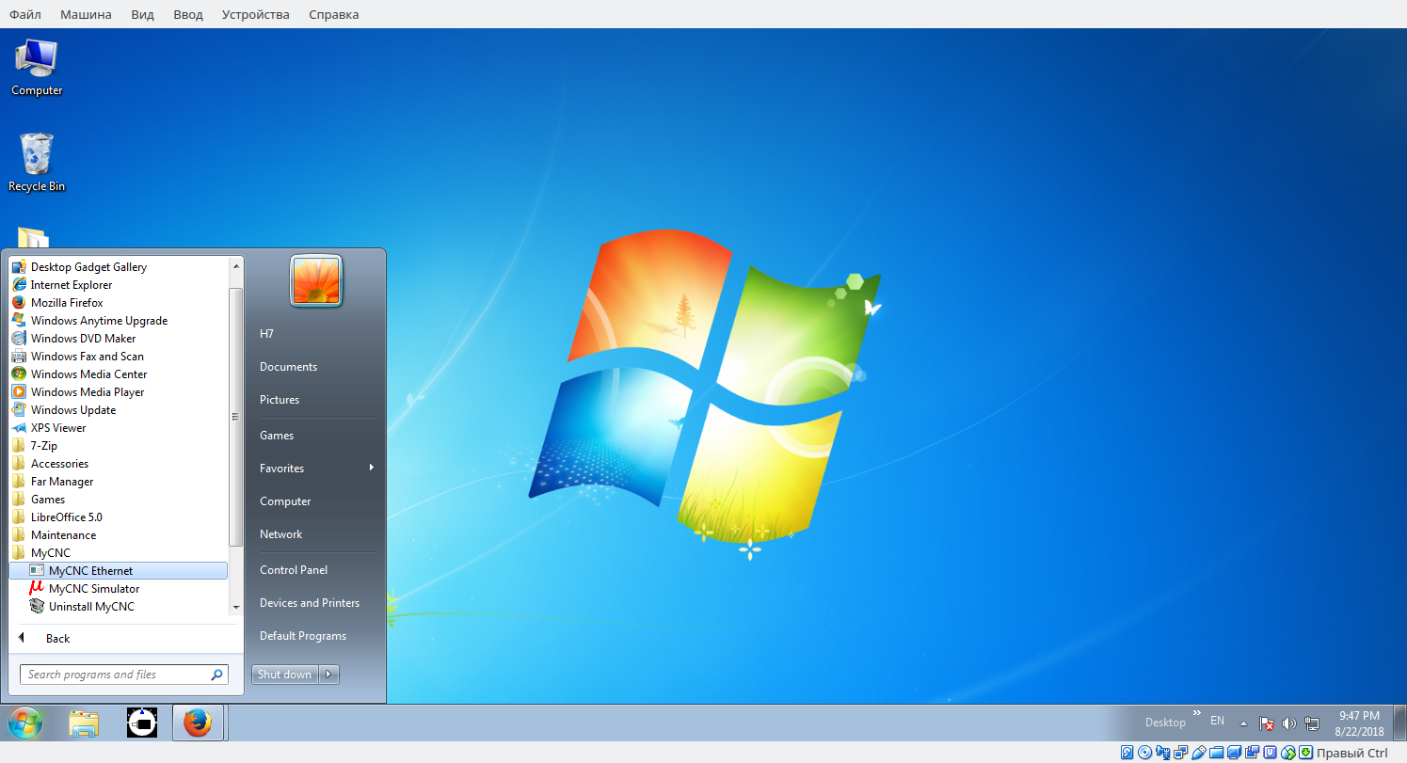Click the programs list scrollbar
Viewport: 1407px width, 763px height.
click(235, 414)
